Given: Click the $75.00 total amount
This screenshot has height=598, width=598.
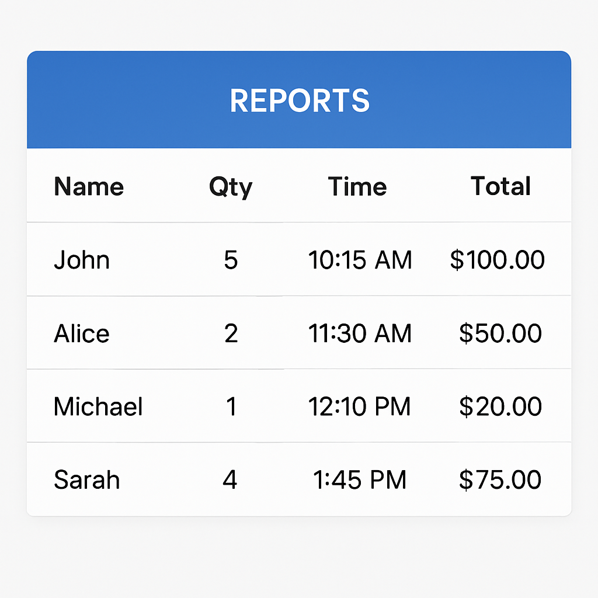Looking at the screenshot, I should pos(500,480).
